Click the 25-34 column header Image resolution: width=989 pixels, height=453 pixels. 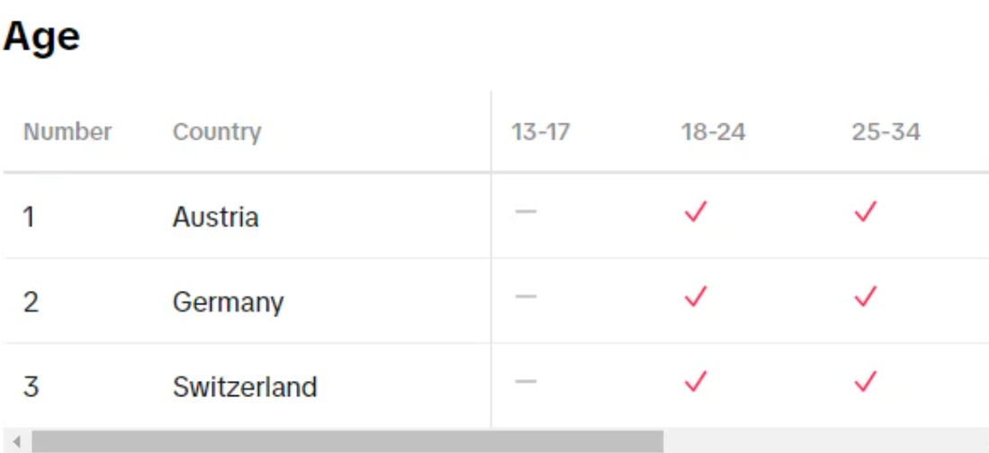tap(886, 131)
